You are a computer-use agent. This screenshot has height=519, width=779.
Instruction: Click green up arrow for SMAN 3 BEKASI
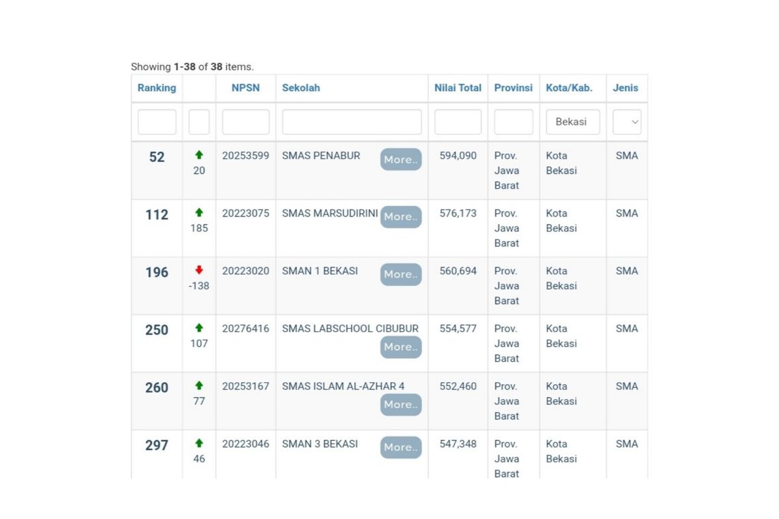pyautogui.click(x=199, y=443)
